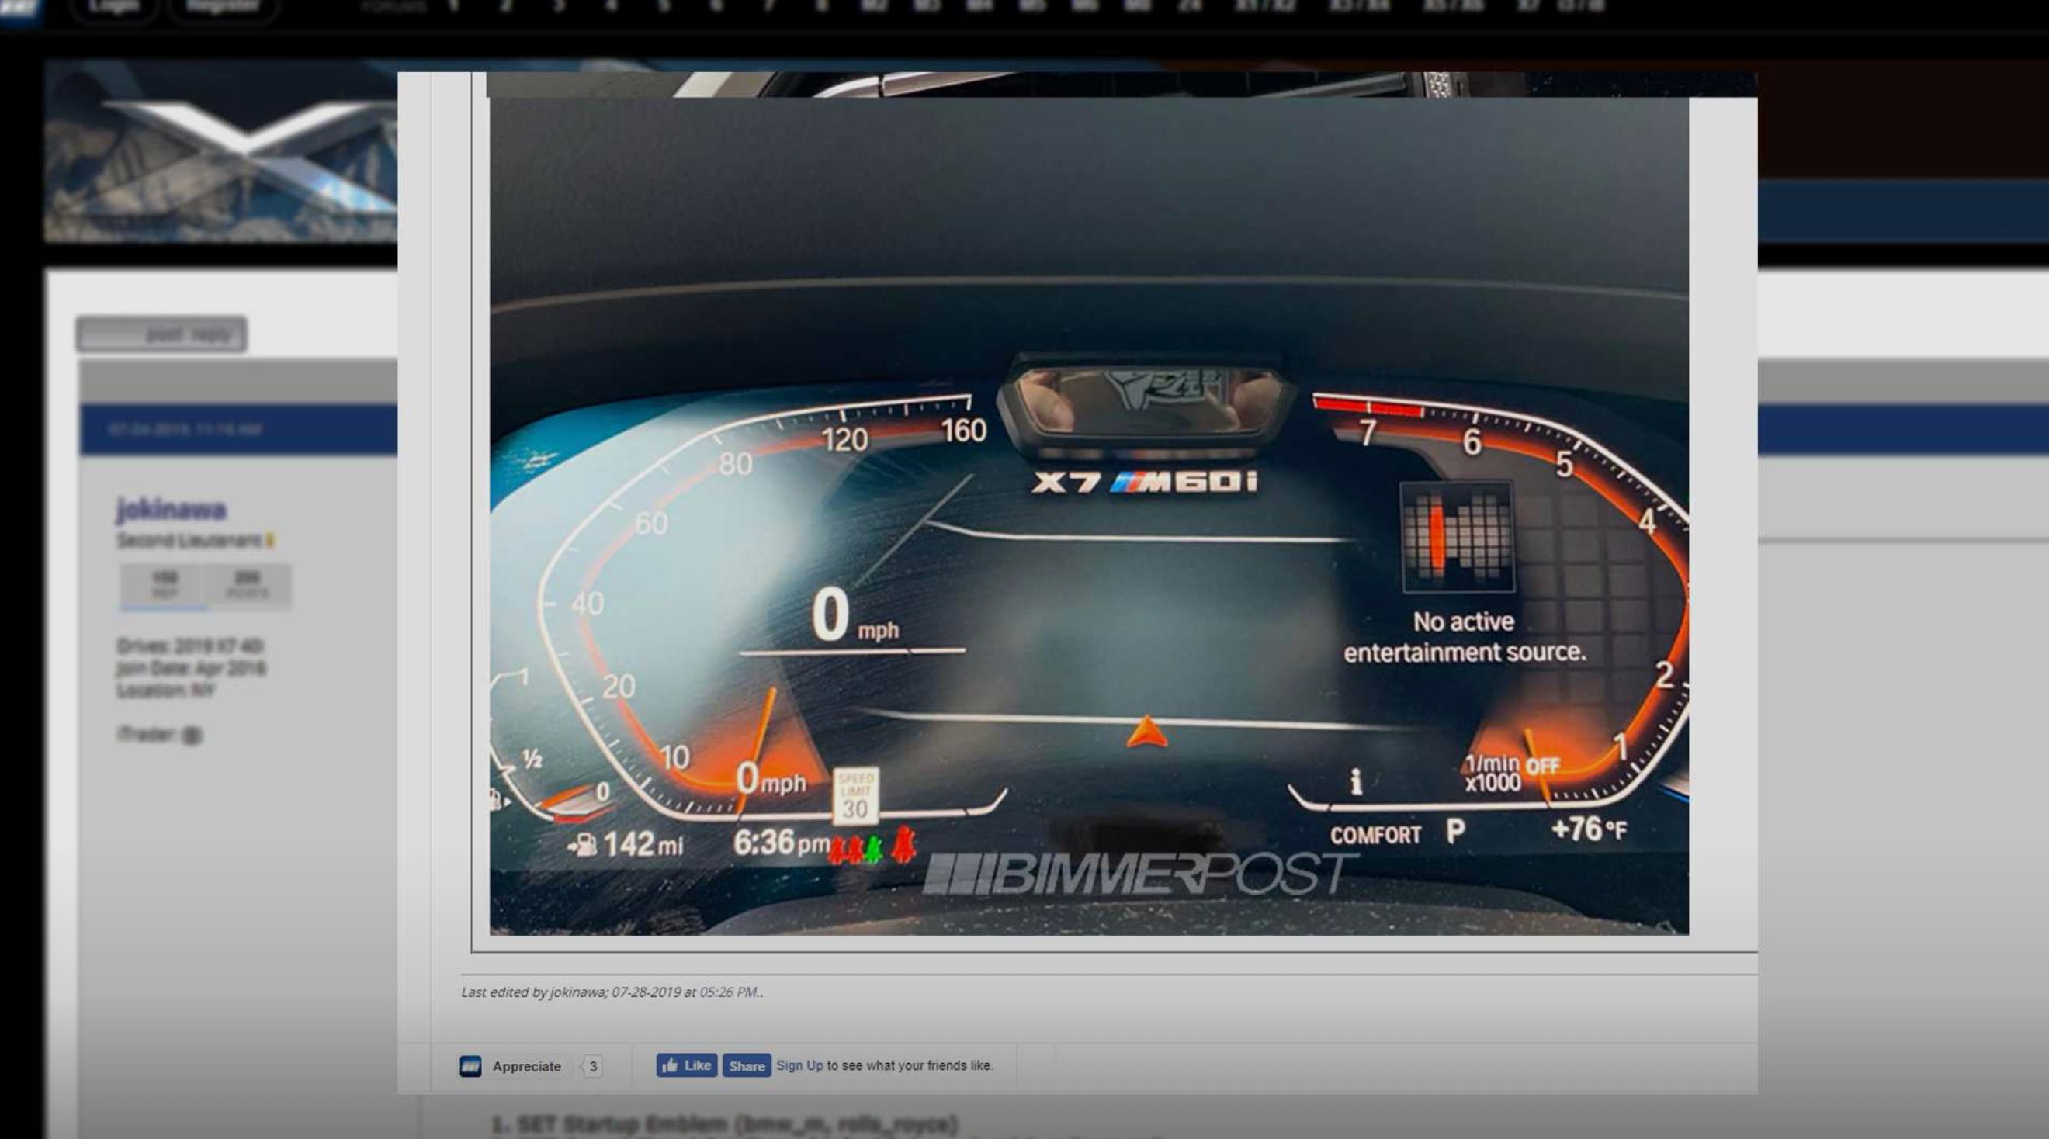Click the Register button in top bar

[222, 7]
